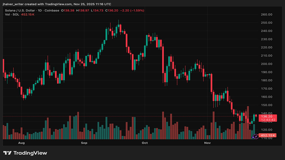Click the 200.00 price axis label
The width and height of the screenshot is (285, 160).
tap(266, 64)
